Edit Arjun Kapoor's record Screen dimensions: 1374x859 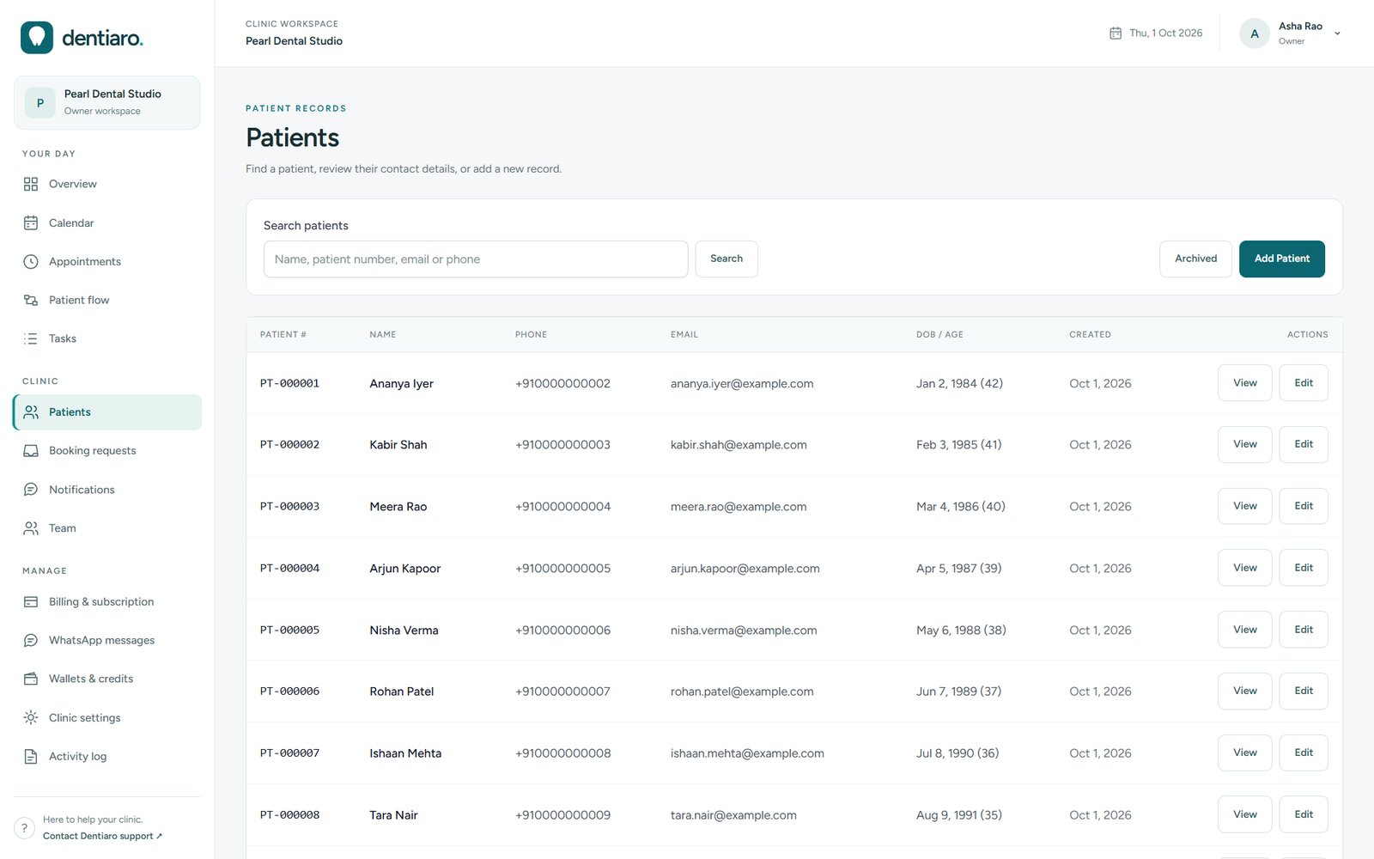tap(1304, 568)
